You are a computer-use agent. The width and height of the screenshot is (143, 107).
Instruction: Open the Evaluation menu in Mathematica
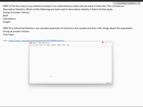54,45
